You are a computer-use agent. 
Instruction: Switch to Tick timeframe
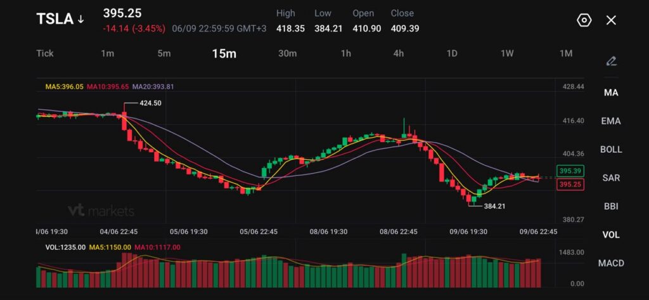[45, 53]
